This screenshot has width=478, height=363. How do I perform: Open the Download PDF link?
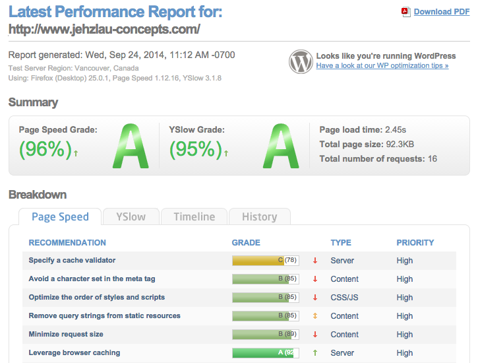click(x=441, y=12)
